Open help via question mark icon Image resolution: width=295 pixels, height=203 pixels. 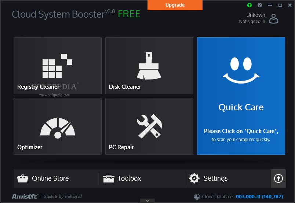260,5
